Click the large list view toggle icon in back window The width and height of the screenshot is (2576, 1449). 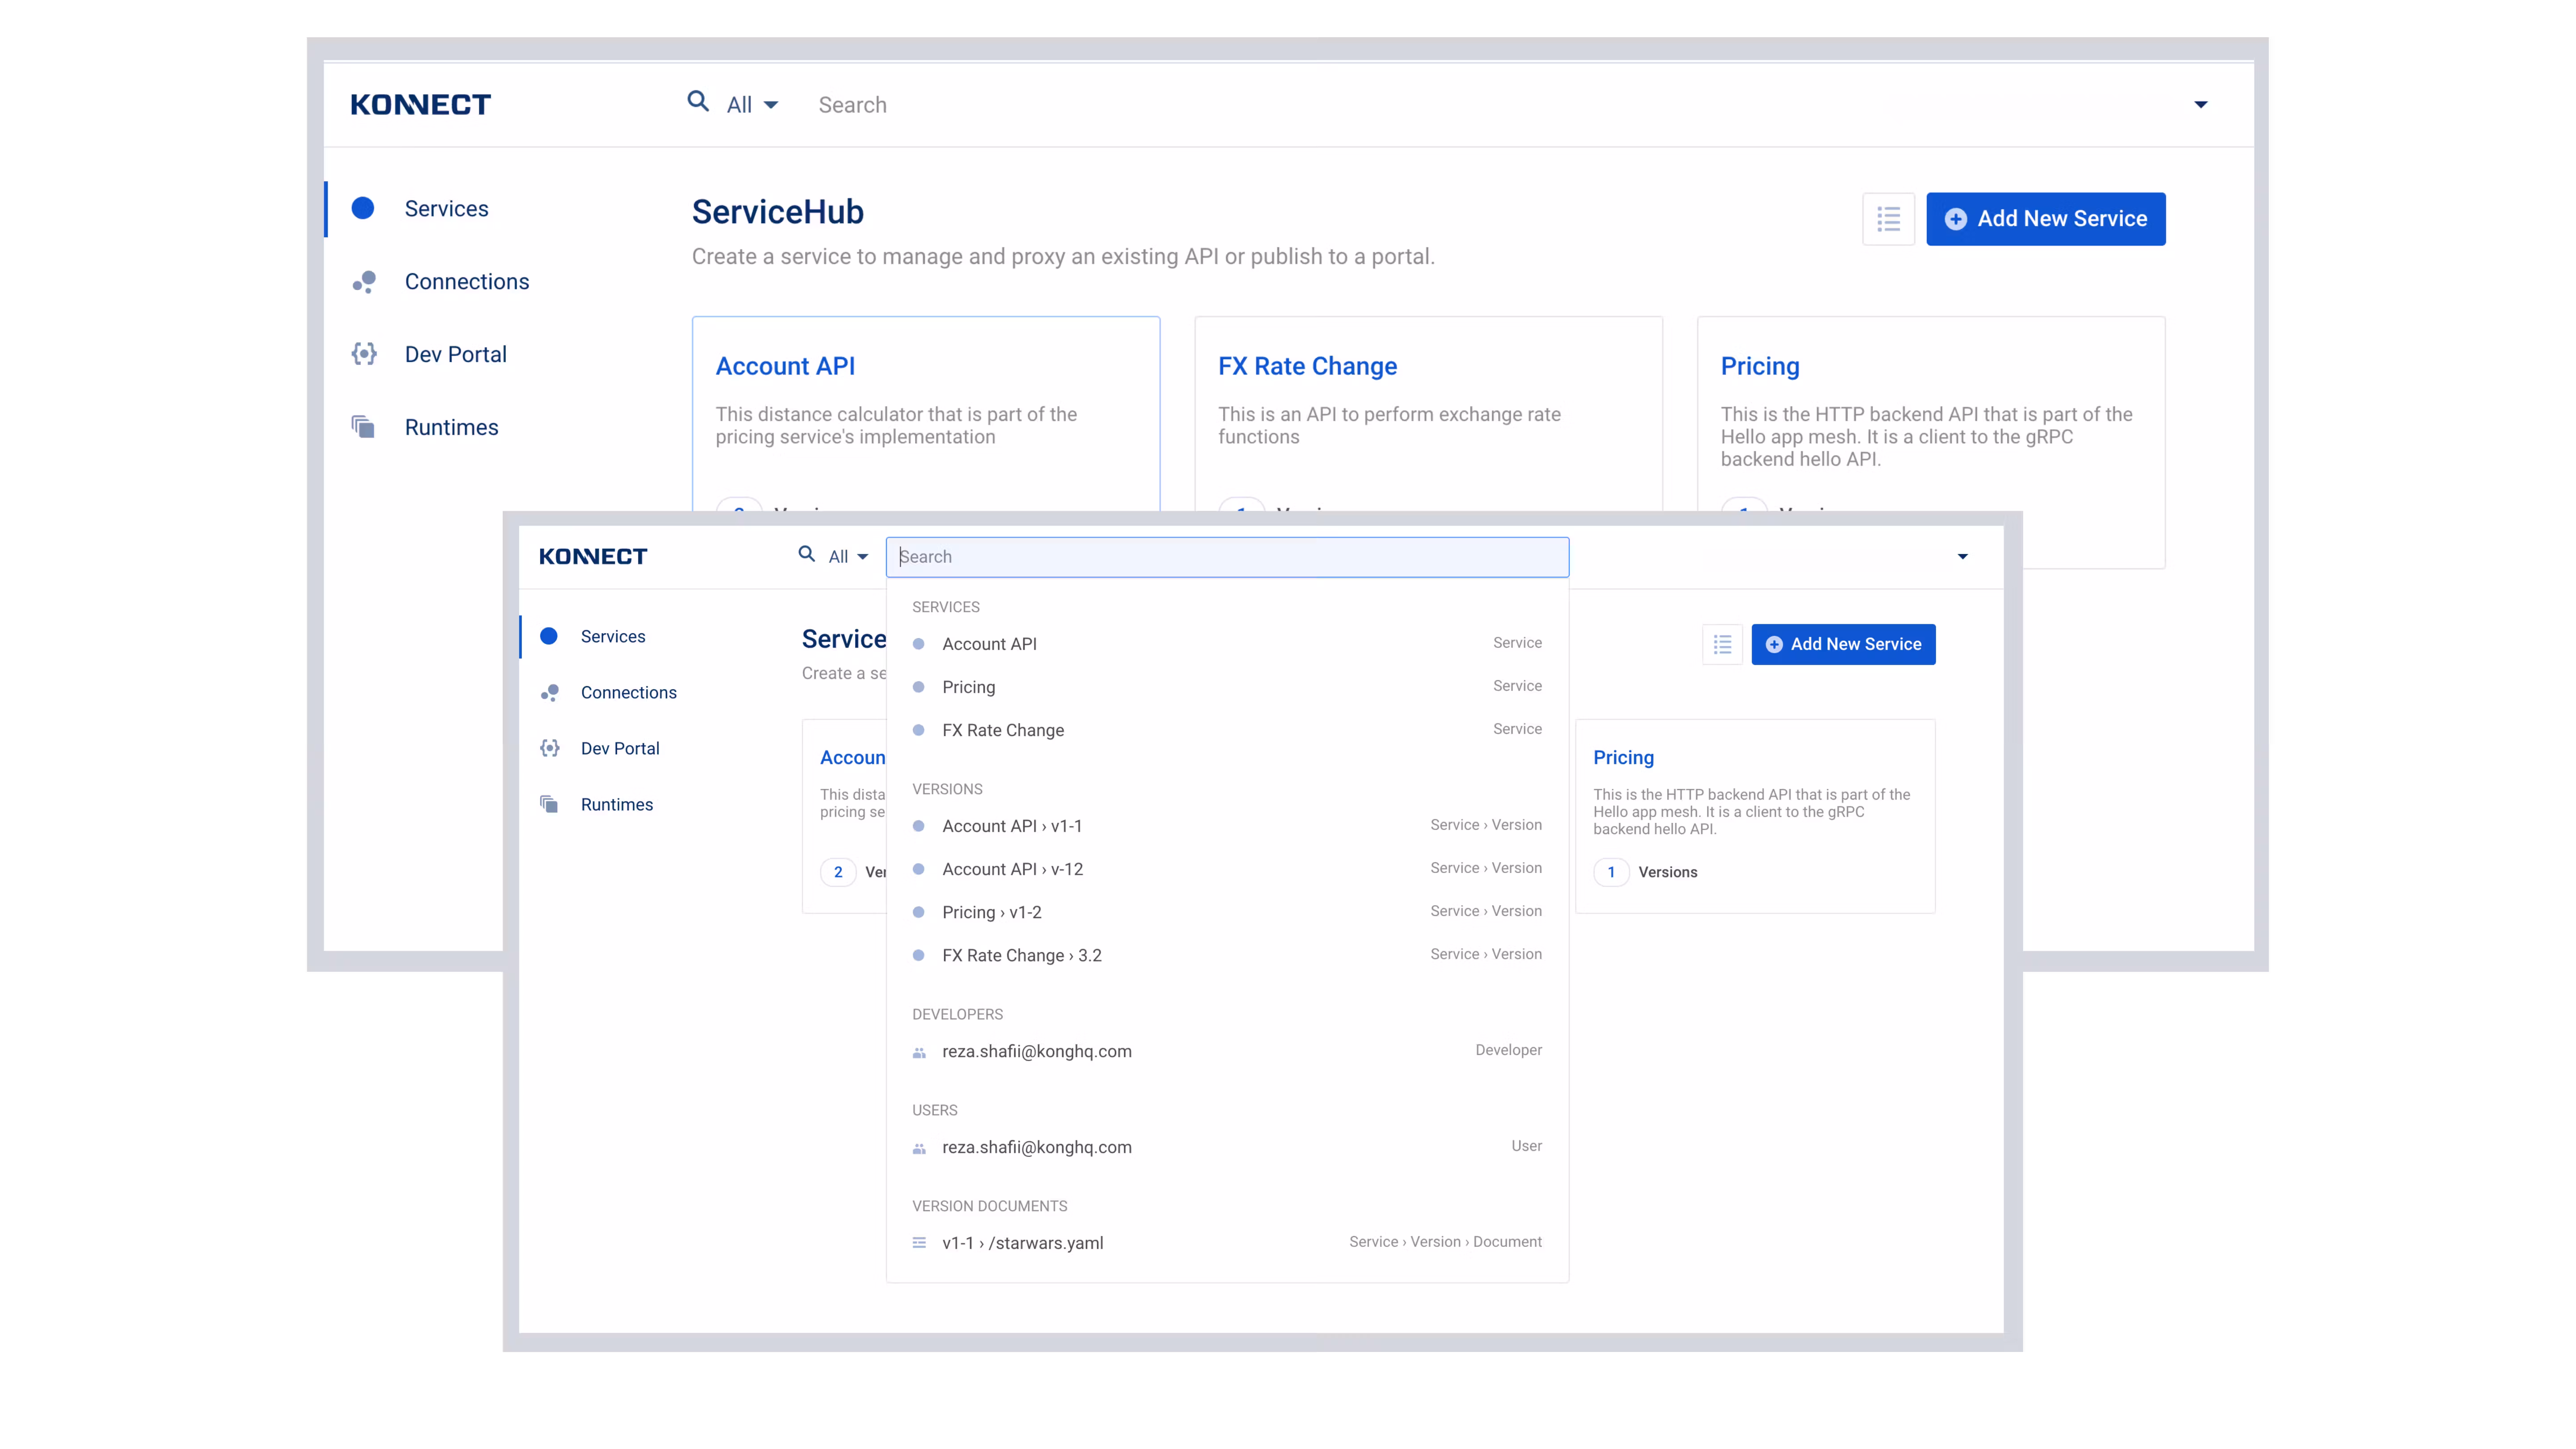click(x=1888, y=219)
